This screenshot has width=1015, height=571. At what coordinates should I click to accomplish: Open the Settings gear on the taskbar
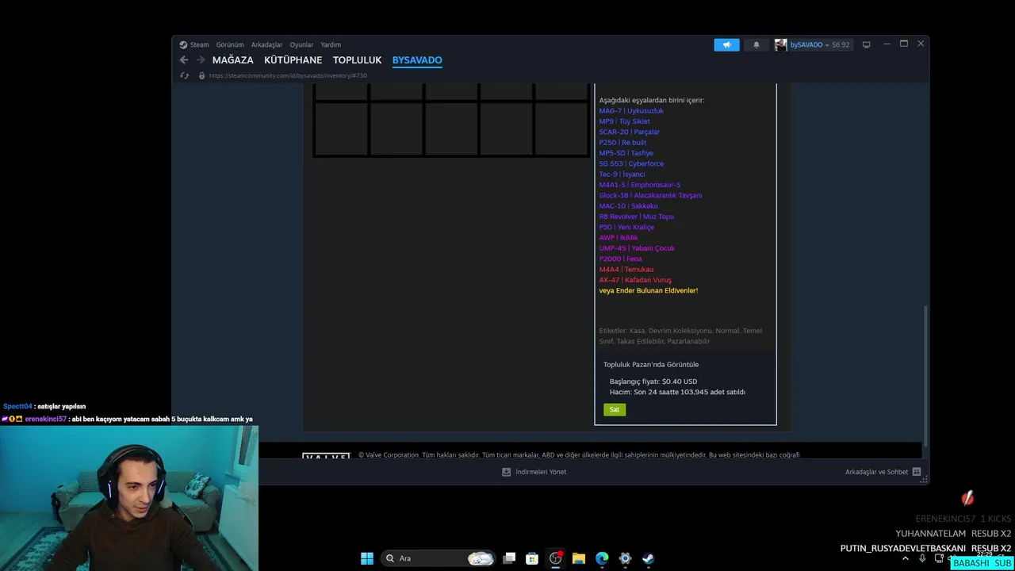coord(625,558)
